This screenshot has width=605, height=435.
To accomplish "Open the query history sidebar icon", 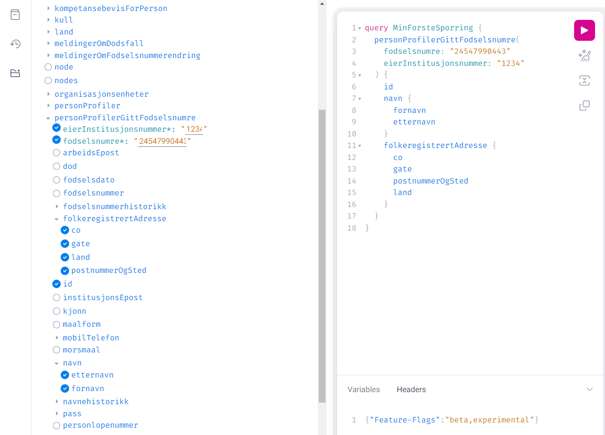I will tap(15, 44).
